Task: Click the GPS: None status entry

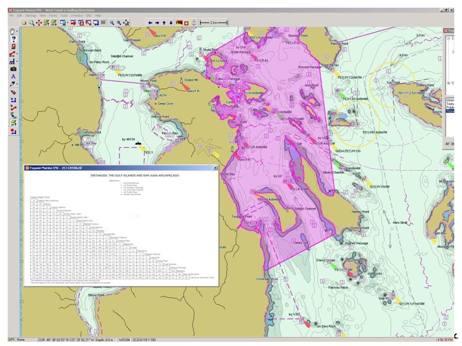Action: [x=17, y=340]
